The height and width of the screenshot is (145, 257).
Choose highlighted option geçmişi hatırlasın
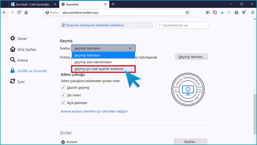click(x=103, y=55)
